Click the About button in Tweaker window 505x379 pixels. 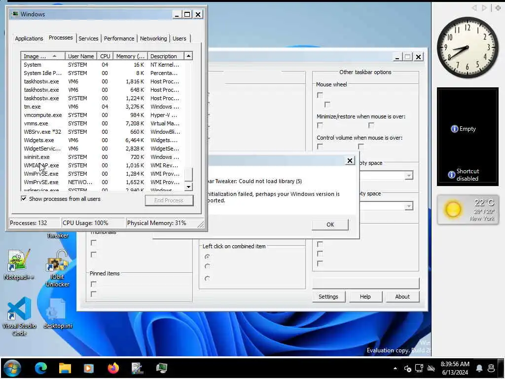click(402, 297)
